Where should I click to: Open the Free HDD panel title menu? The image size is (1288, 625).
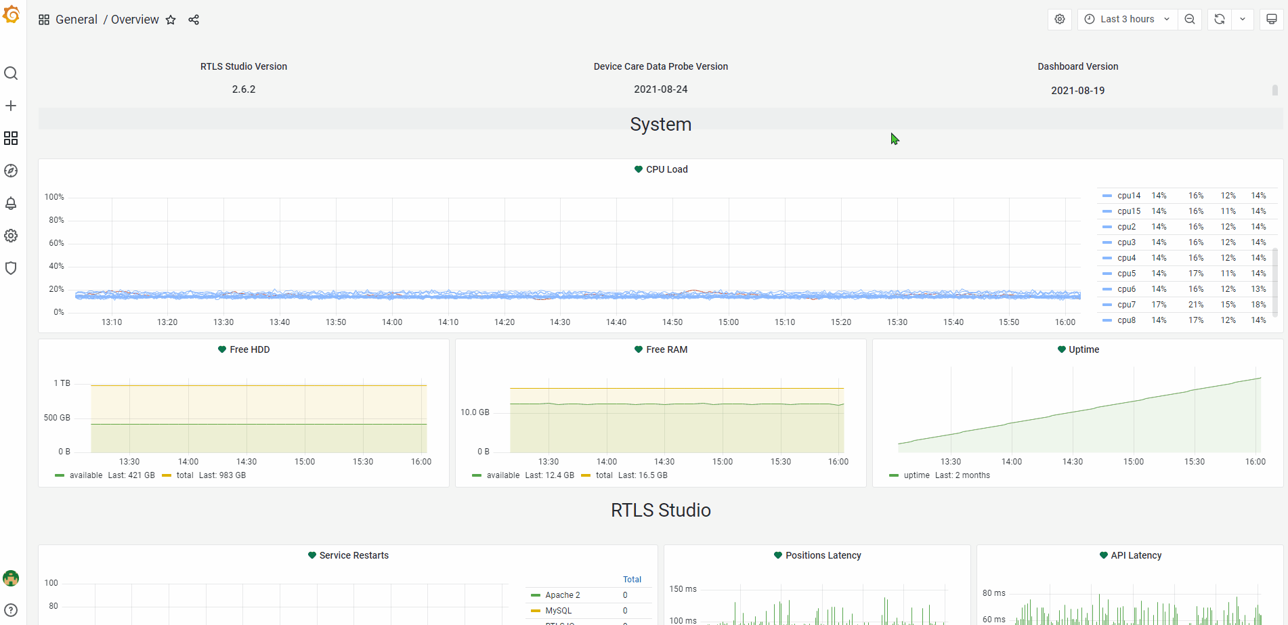pos(249,349)
